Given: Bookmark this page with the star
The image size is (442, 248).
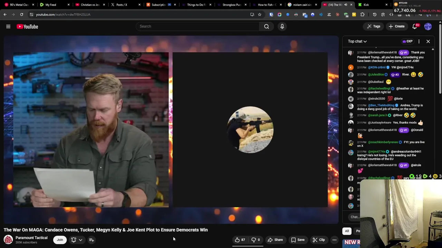Looking at the screenshot, I should 260,14.
